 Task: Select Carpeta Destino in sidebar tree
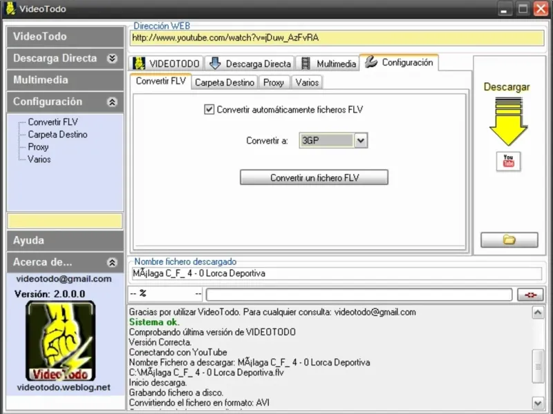click(57, 135)
